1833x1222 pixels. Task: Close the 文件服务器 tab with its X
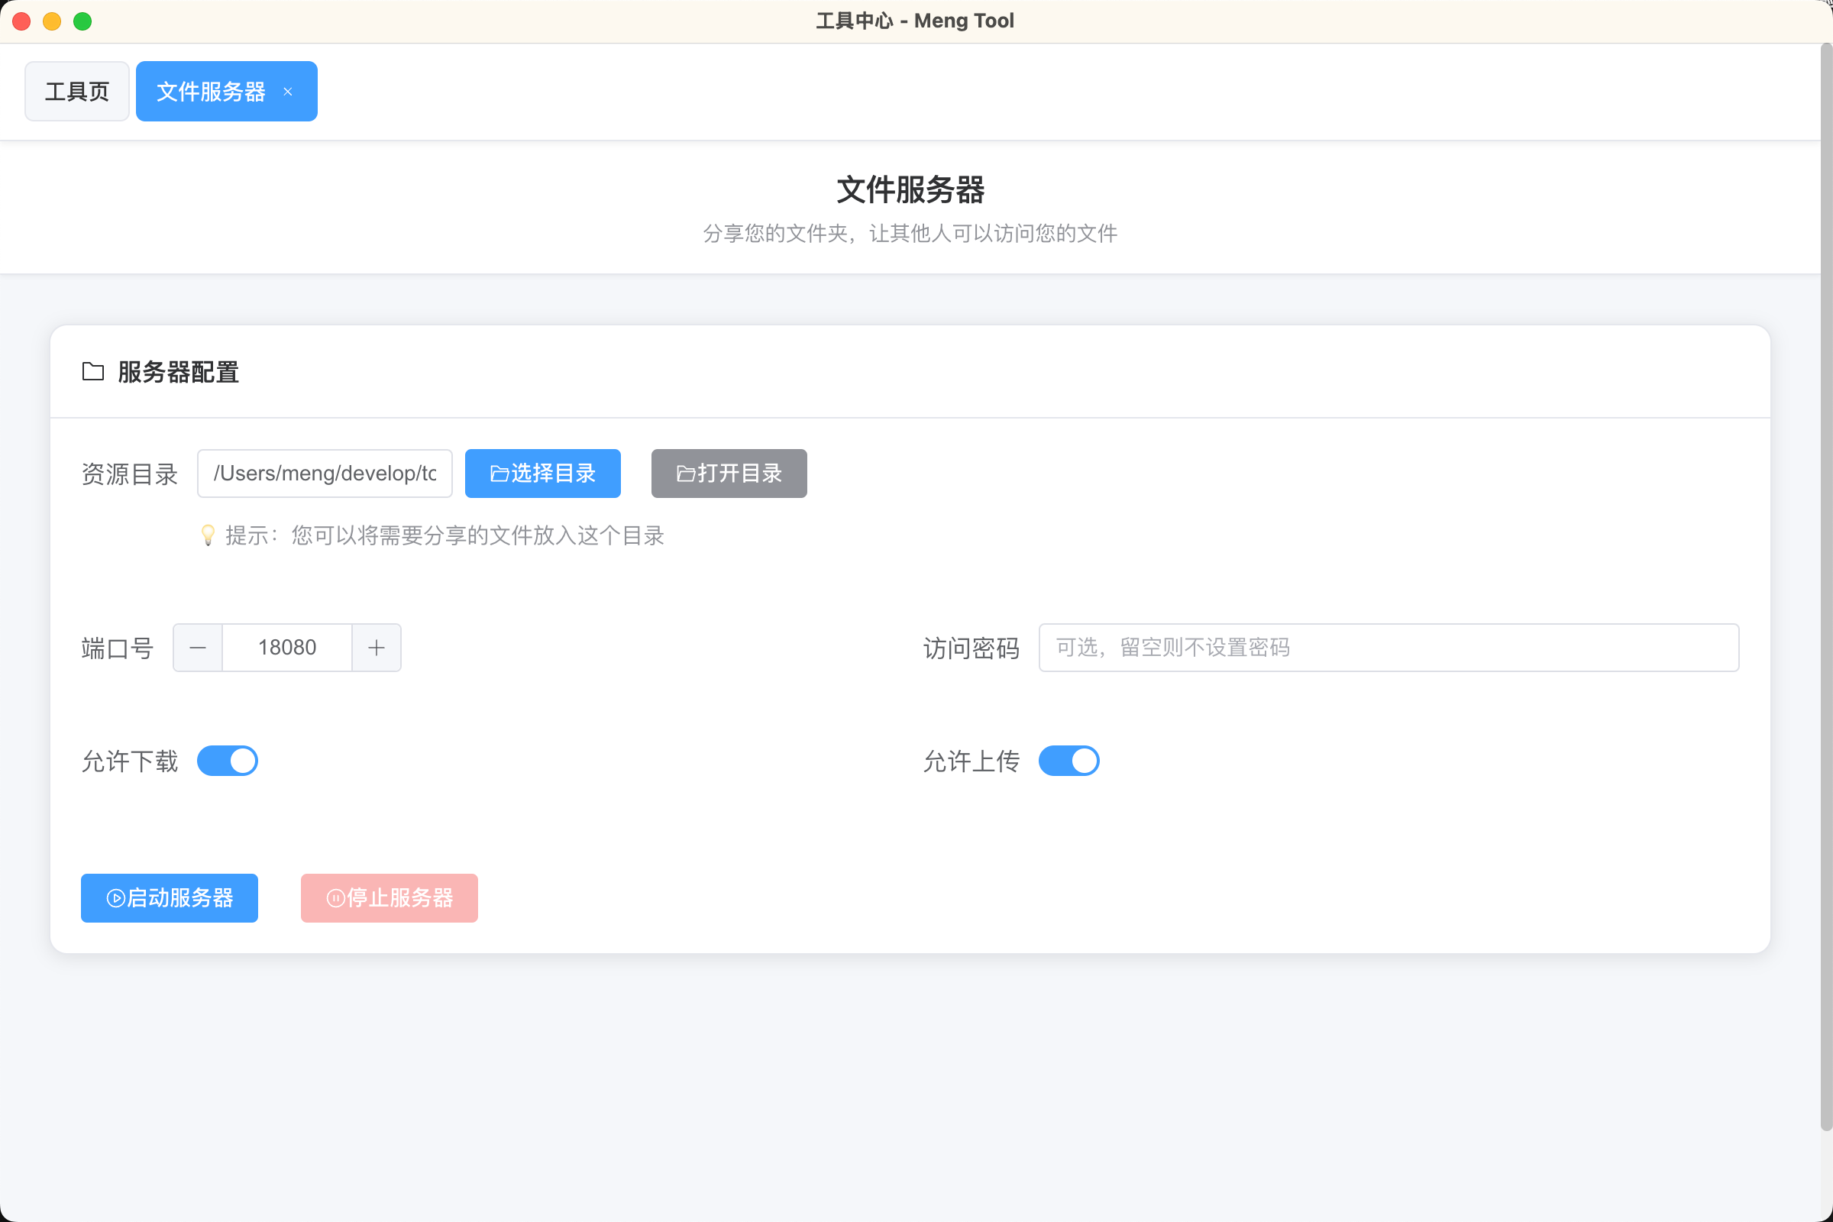coord(289,91)
